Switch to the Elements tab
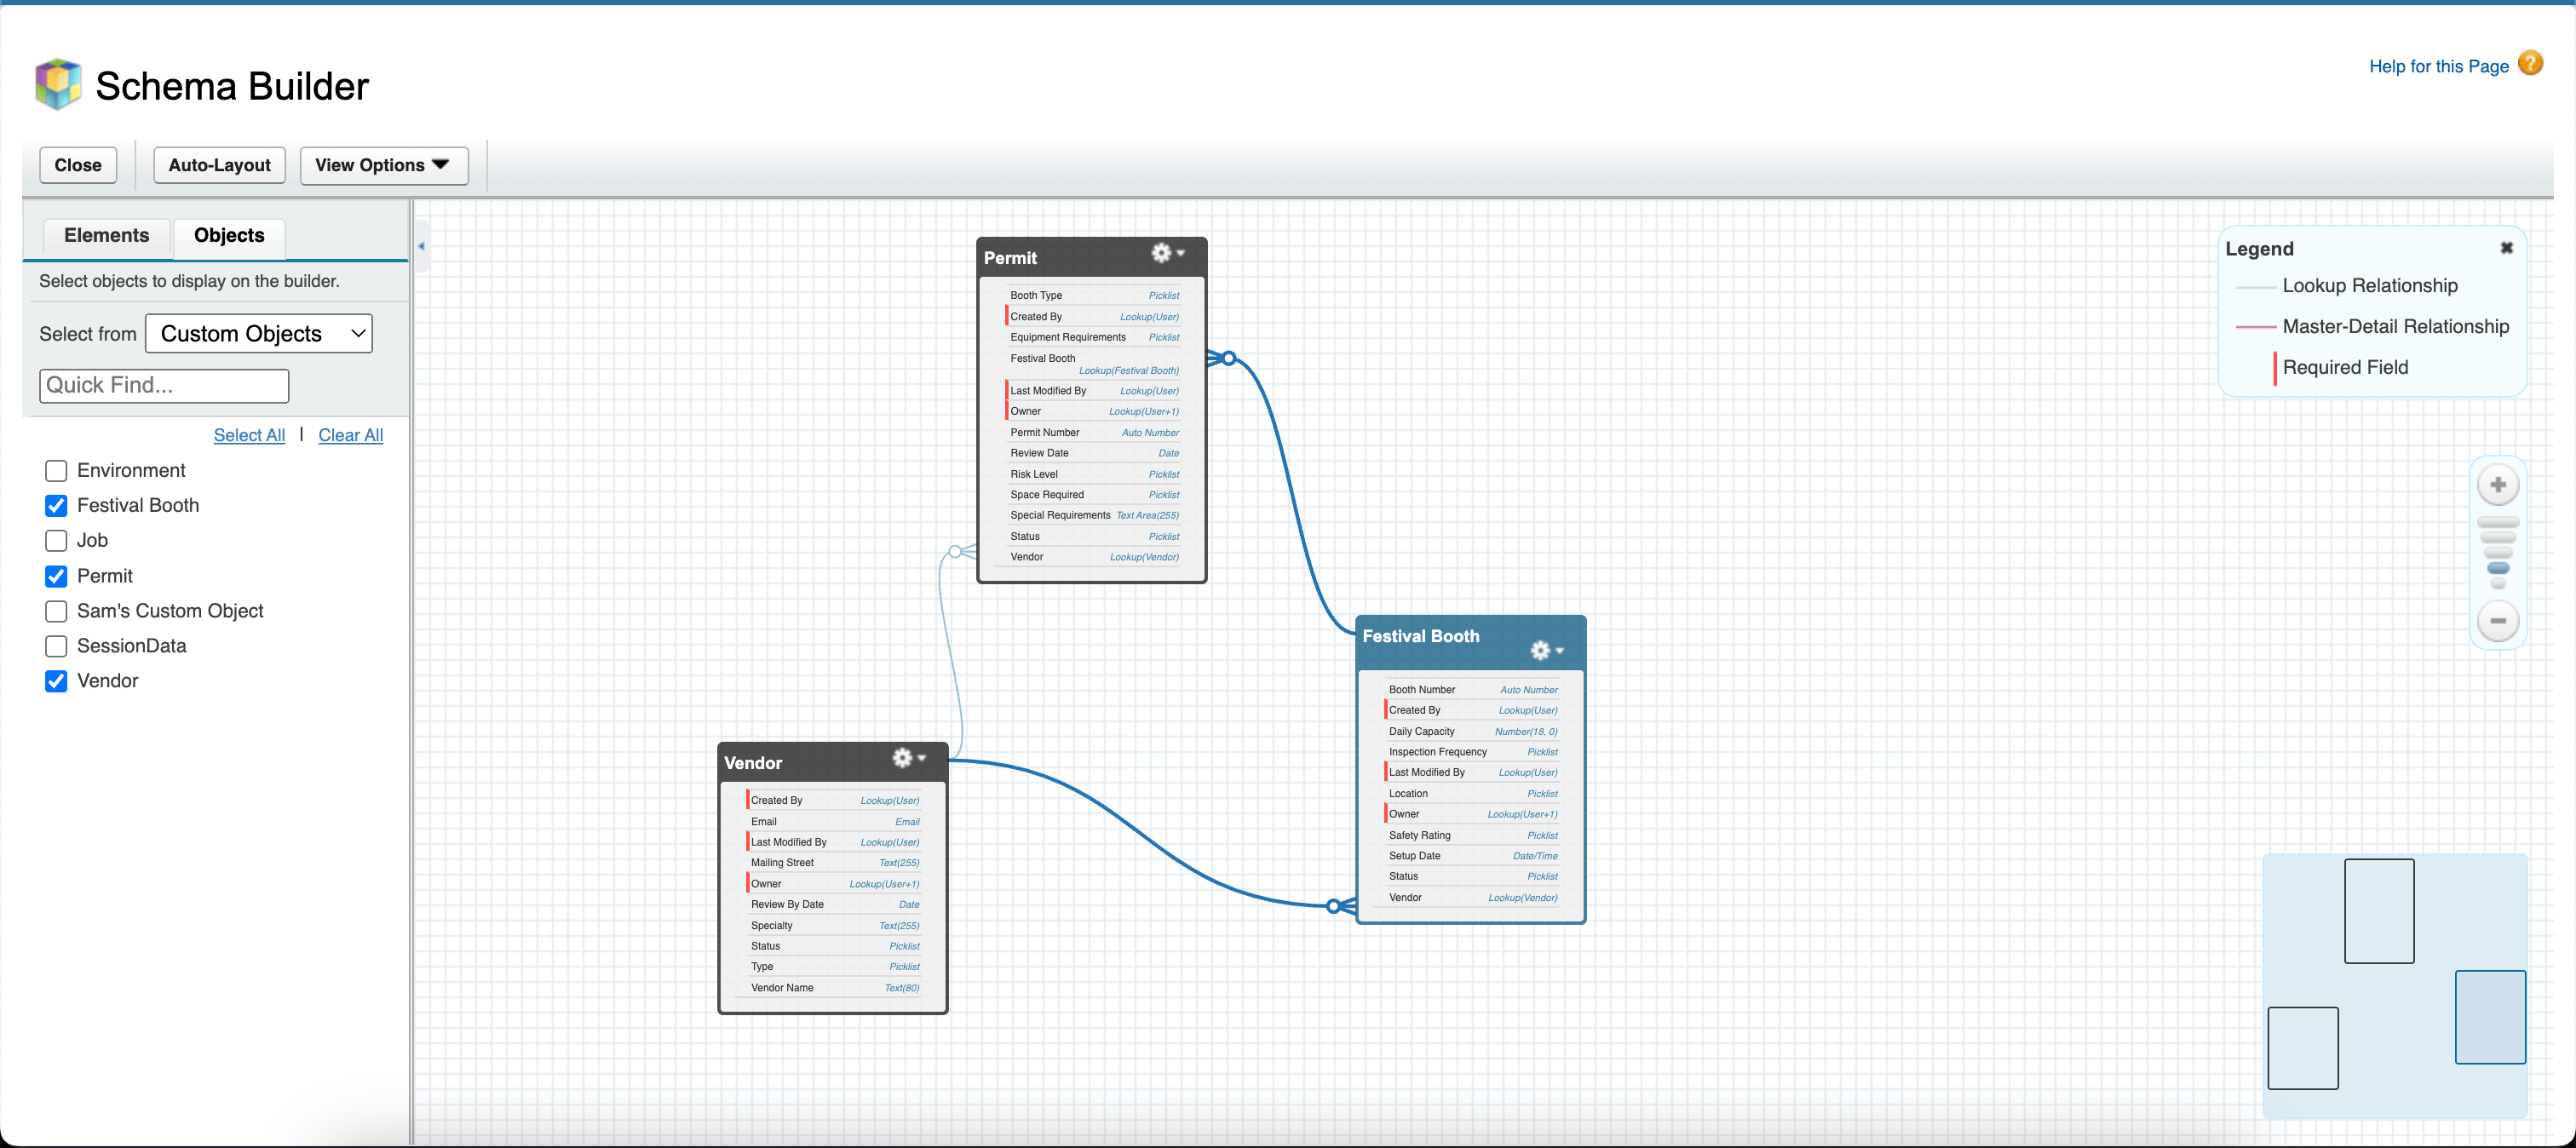 (x=106, y=235)
